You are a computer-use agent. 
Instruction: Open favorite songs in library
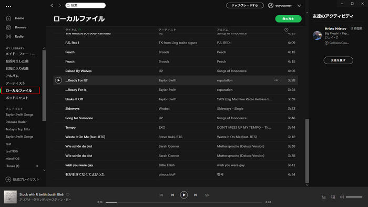(17, 68)
